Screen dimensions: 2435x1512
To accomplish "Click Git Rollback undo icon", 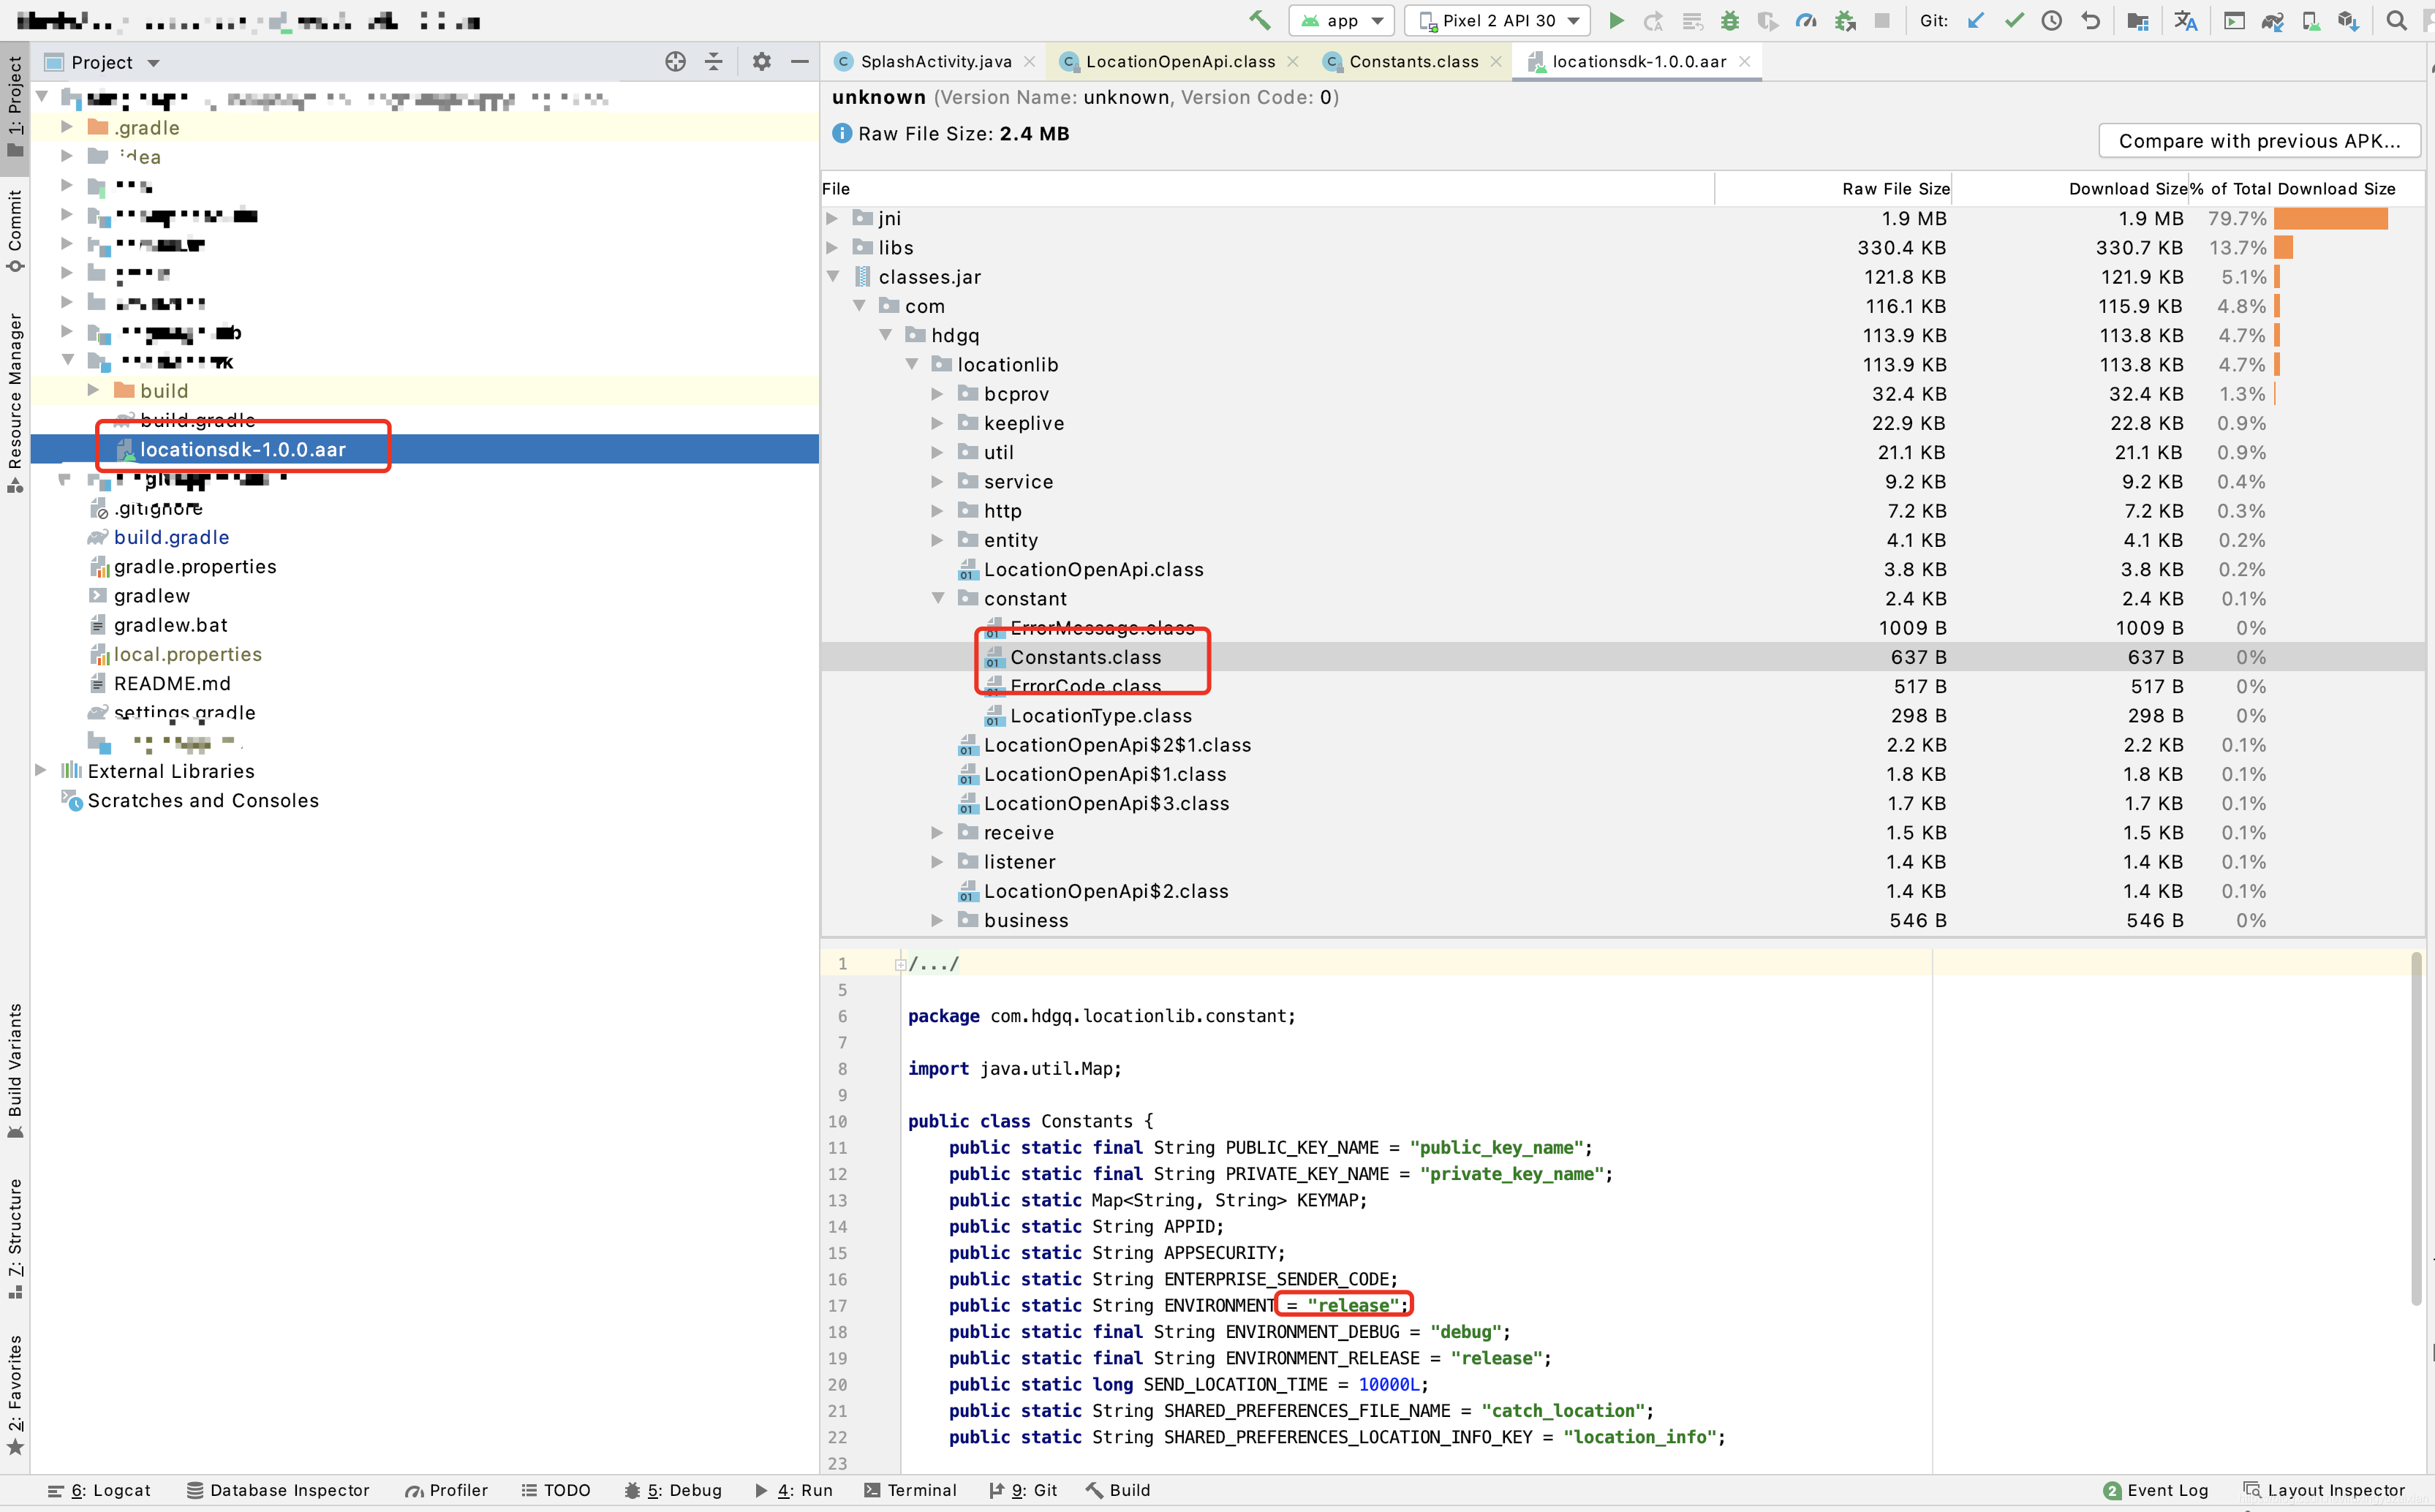I will [2090, 20].
